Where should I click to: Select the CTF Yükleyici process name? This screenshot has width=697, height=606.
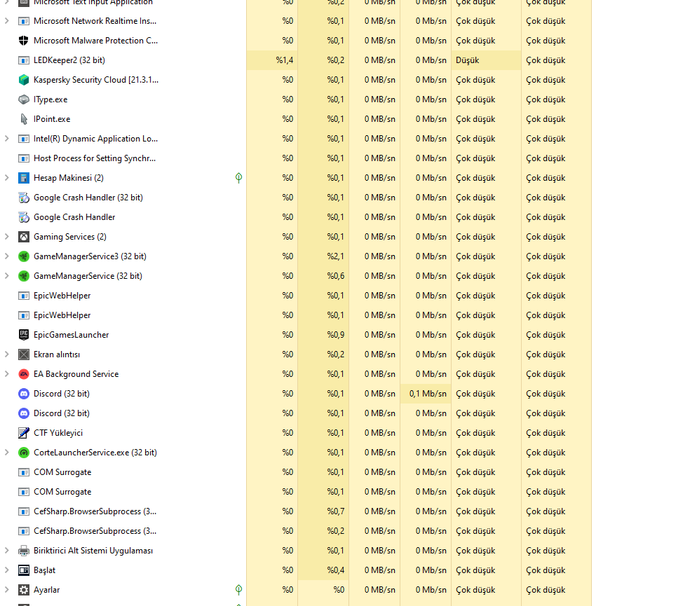tap(58, 433)
